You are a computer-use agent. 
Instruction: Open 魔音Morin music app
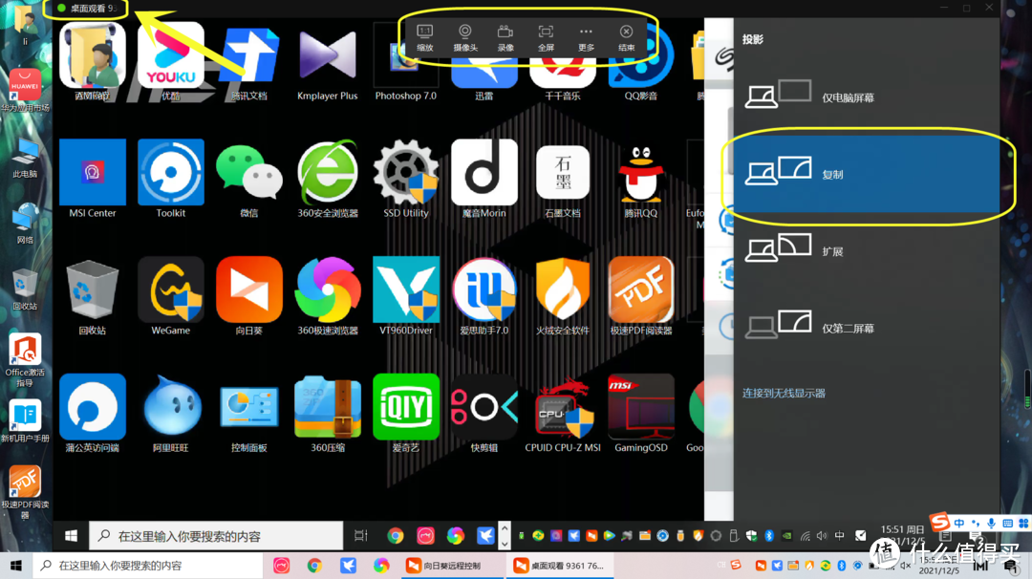[484, 179]
